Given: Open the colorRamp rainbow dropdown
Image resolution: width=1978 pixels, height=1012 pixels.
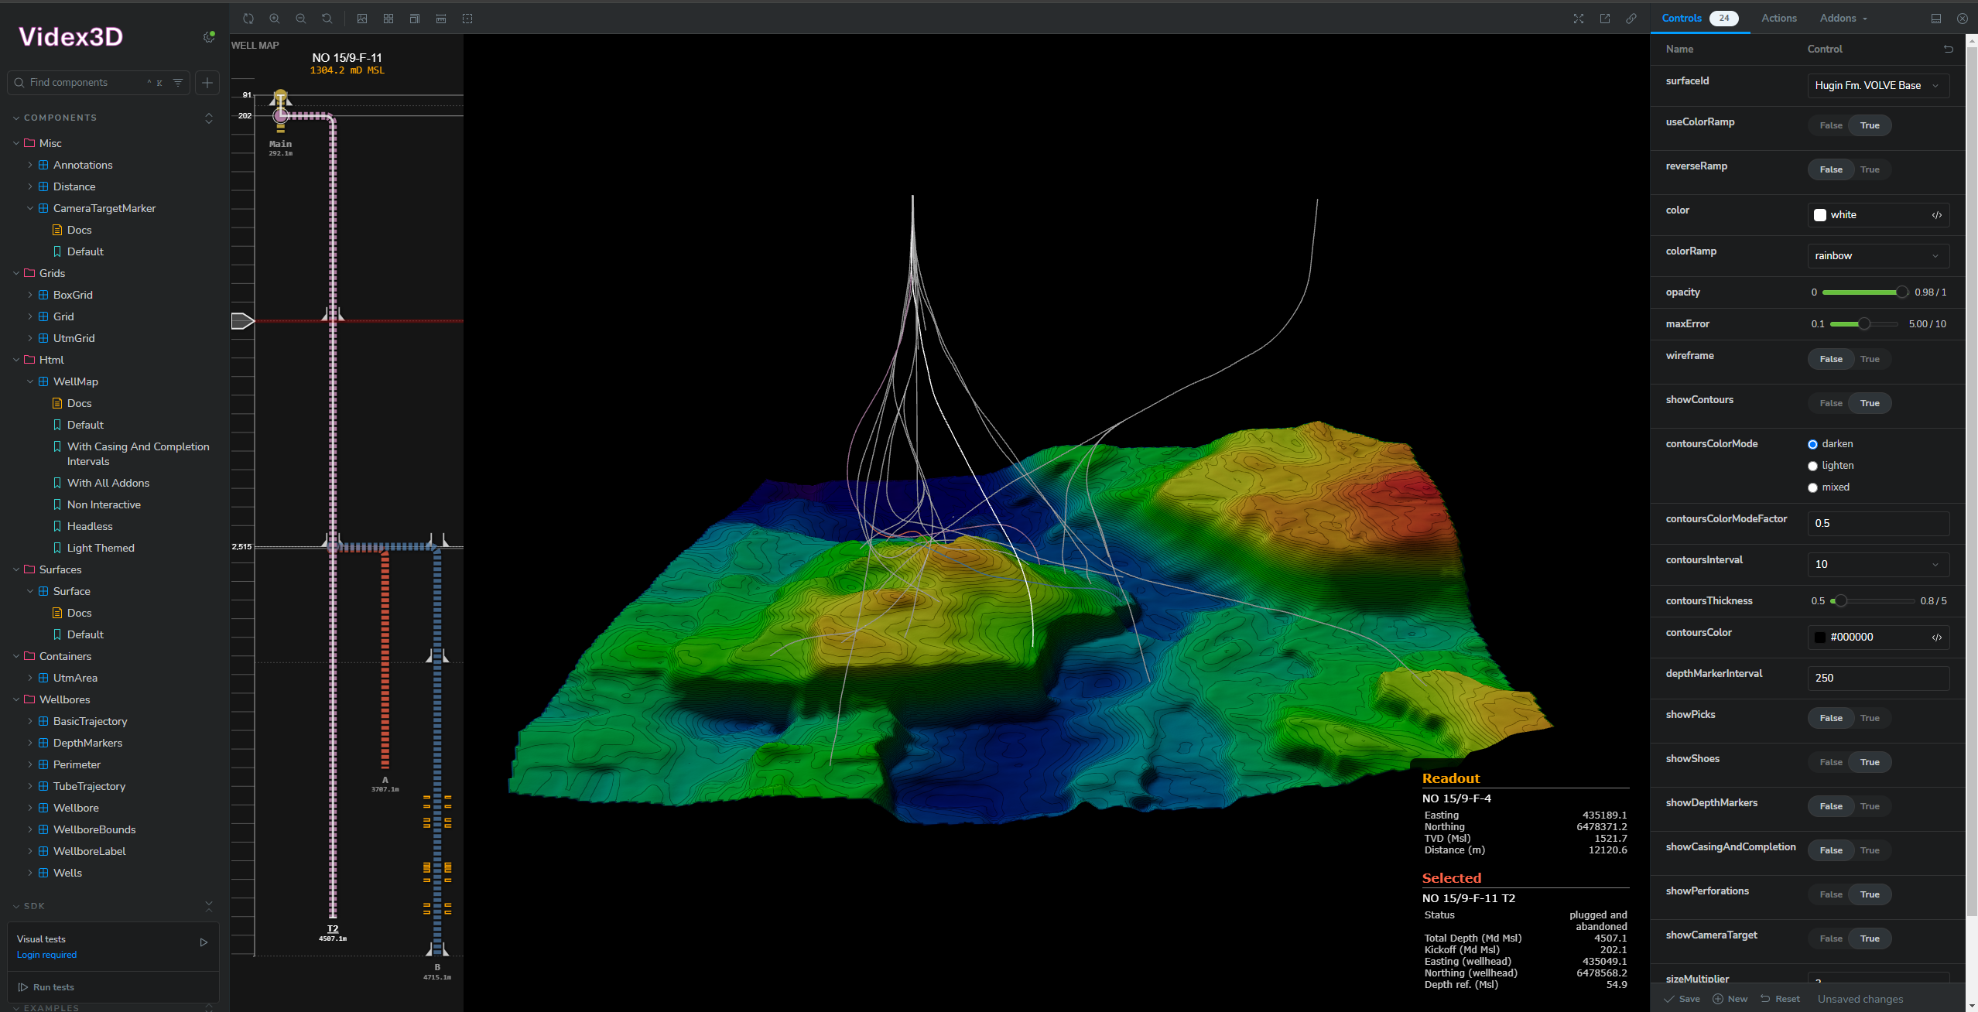Looking at the screenshot, I should 1877,256.
